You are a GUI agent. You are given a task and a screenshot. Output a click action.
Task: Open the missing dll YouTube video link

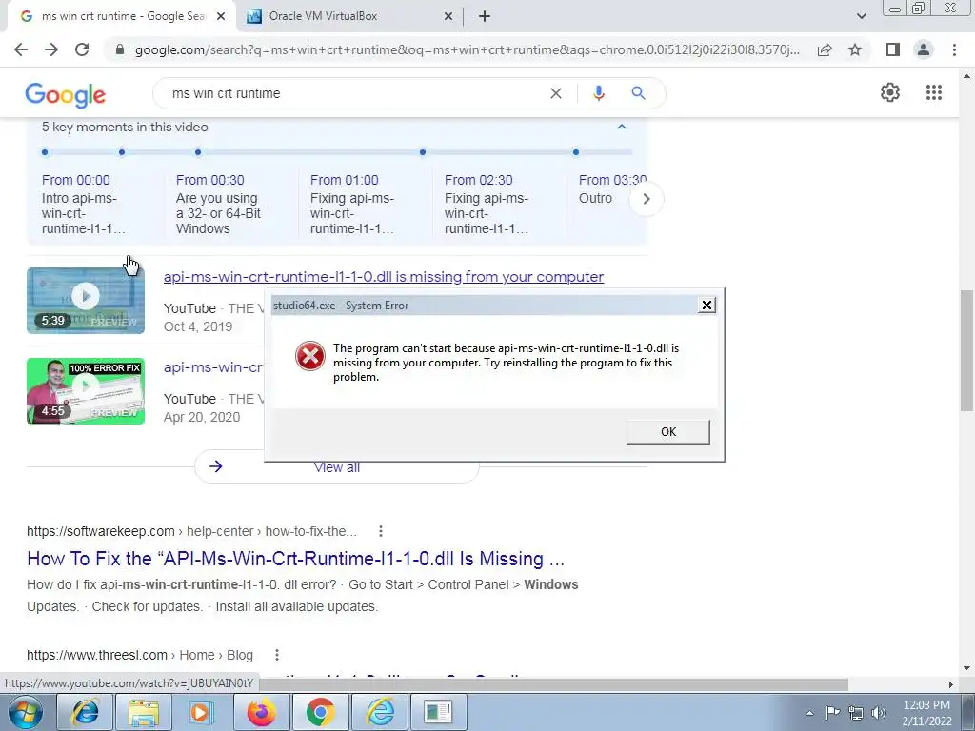pos(384,277)
